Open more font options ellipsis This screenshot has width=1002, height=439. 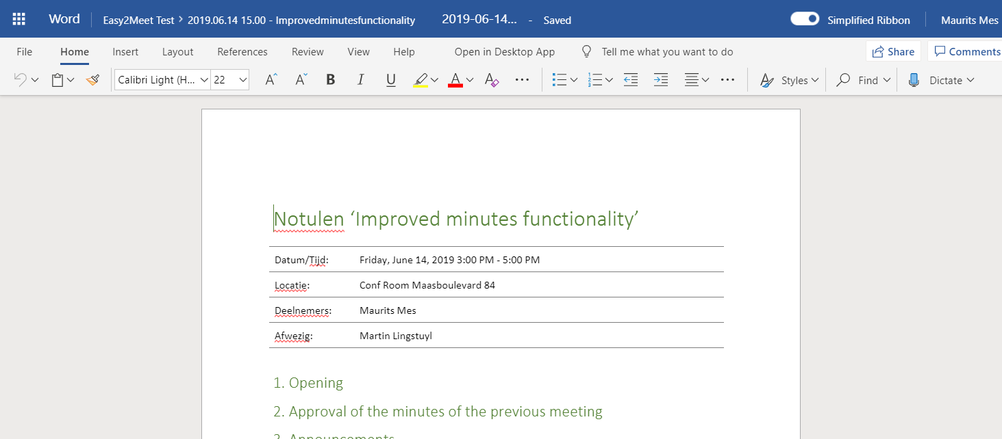[522, 80]
